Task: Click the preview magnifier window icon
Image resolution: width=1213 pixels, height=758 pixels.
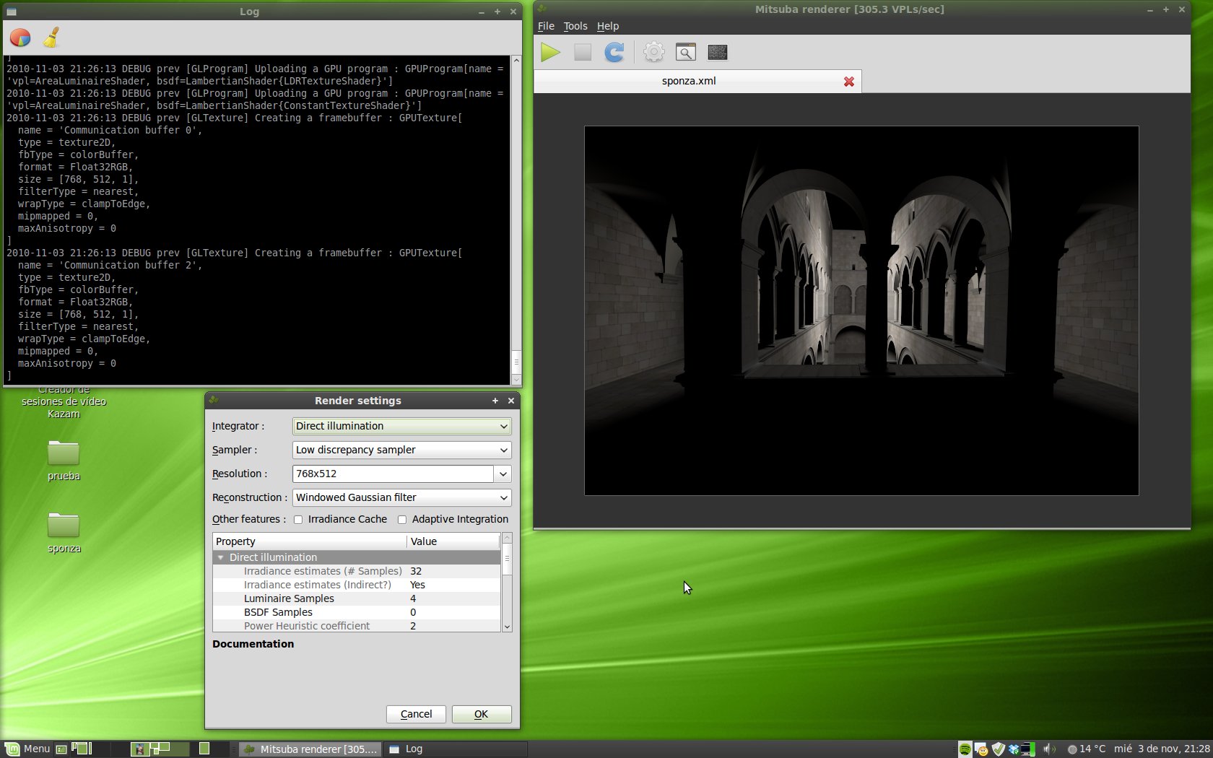Action: click(686, 52)
